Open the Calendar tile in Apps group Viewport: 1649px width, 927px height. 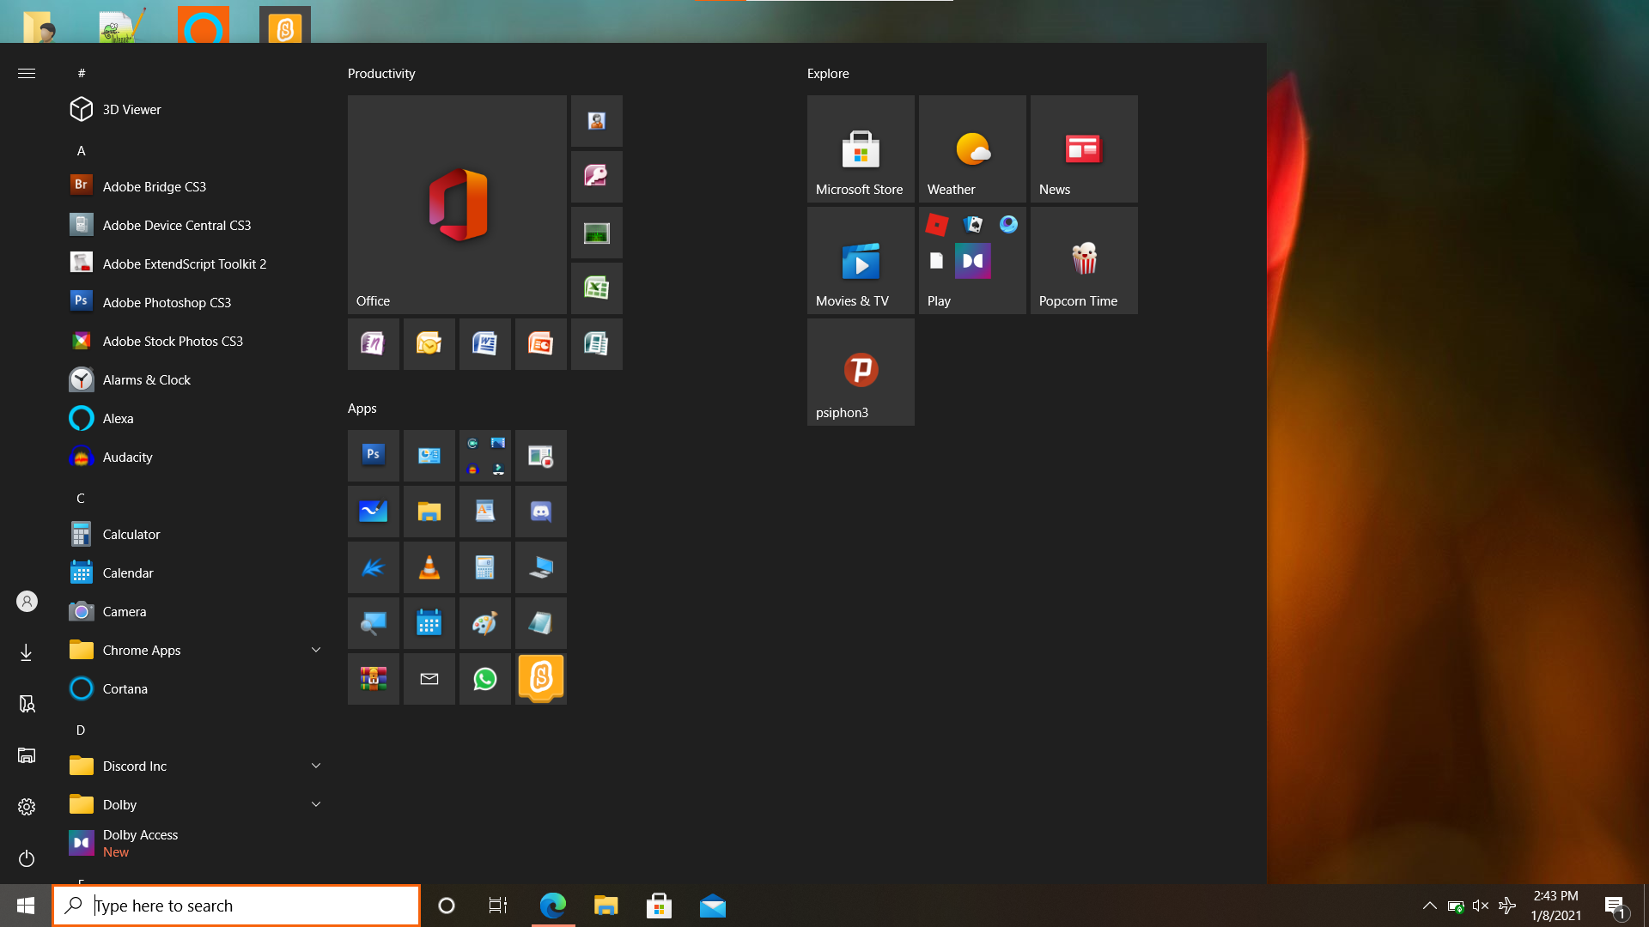(429, 623)
